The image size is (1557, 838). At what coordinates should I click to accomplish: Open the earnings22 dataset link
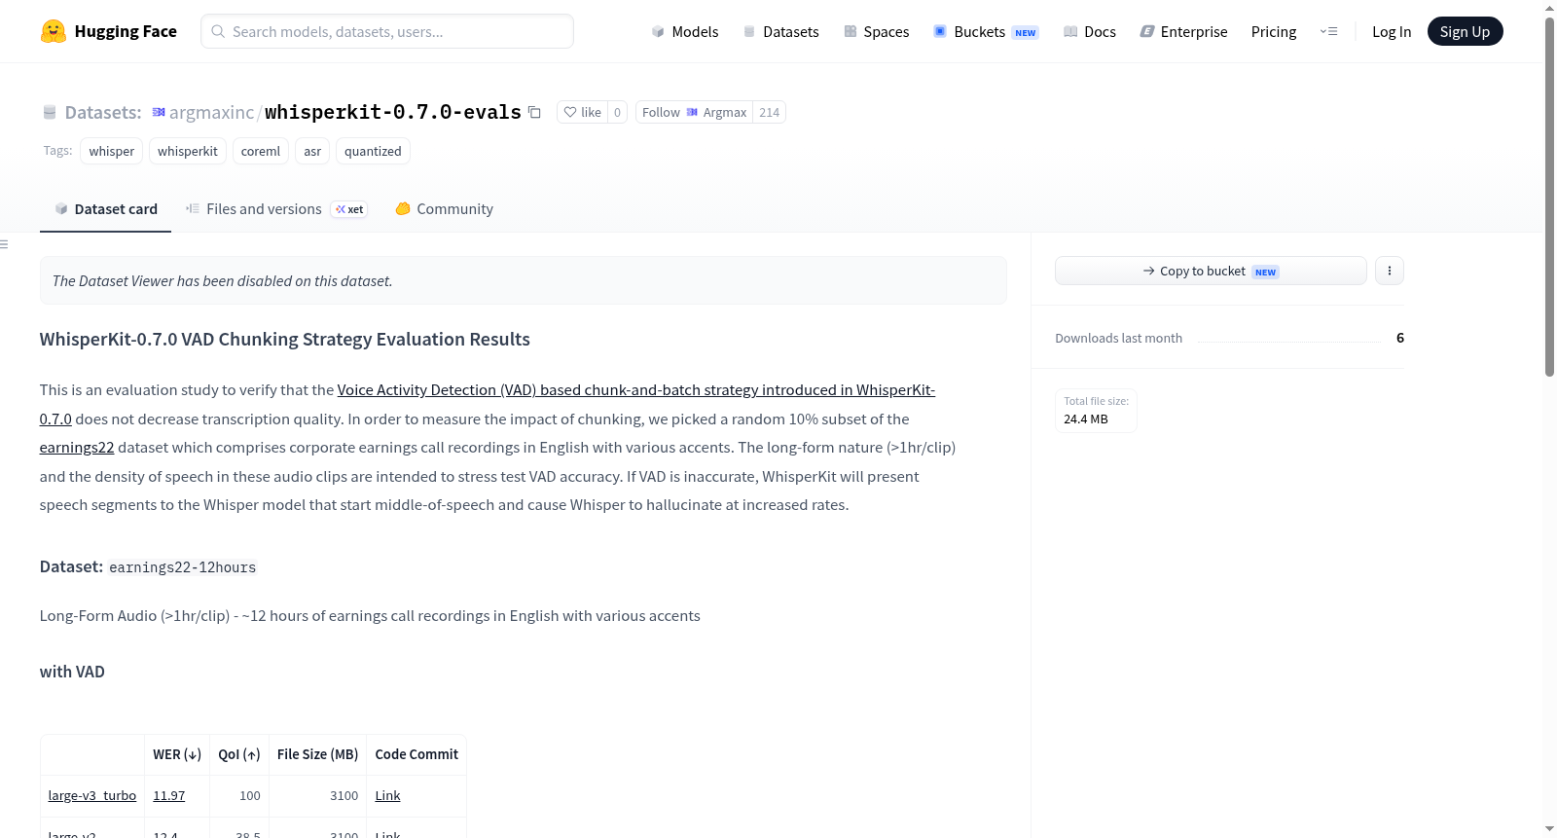coord(77,448)
